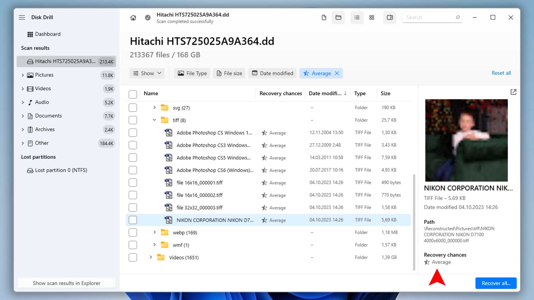Check the NIKON CORPORATION file checkbox
This screenshot has height=300, width=534.
(x=133, y=220)
